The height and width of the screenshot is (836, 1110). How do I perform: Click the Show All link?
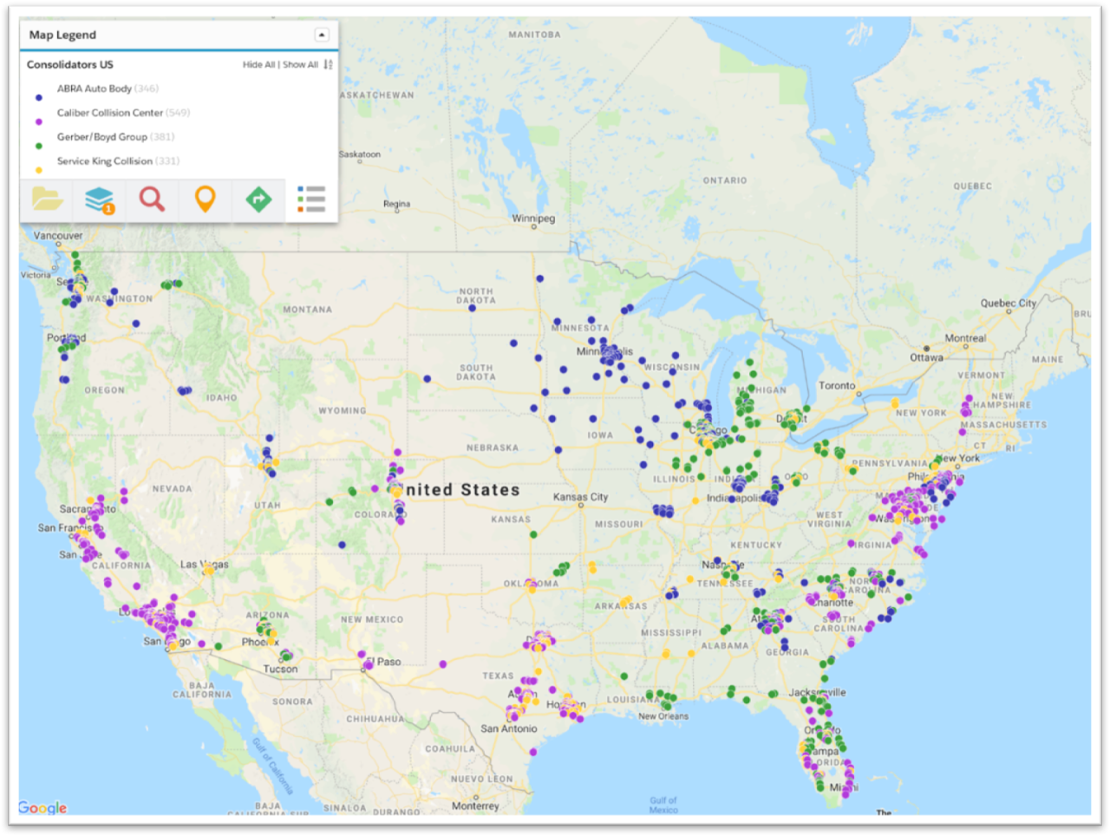(301, 64)
